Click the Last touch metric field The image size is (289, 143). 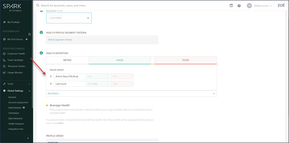click(70, 84)
